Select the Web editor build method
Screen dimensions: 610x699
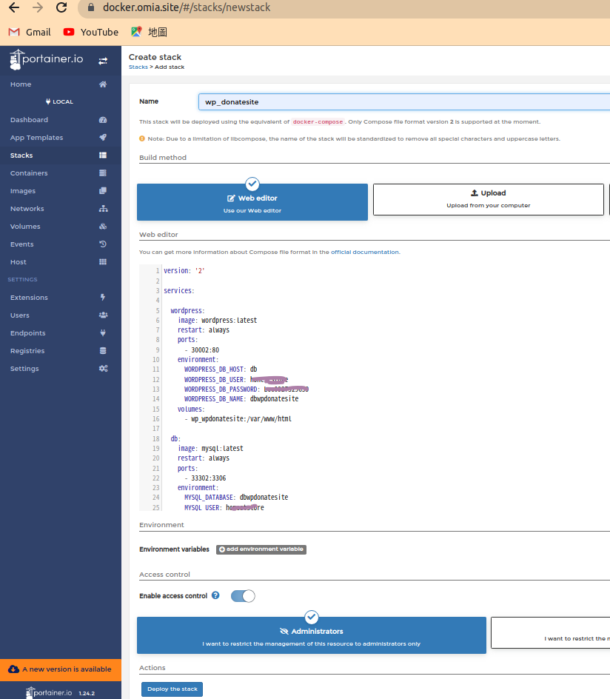252,202
